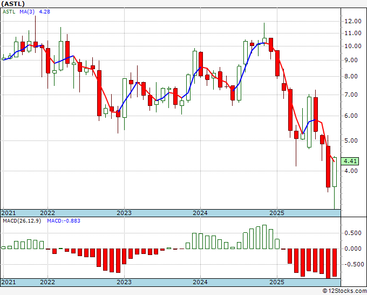Click the -0.500 MACD axis label
367x295 pixels.
354,264
